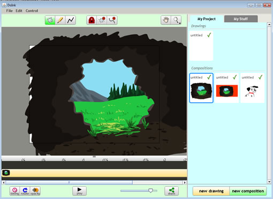Click the zoom slider handle
Viewport: 273px width, 199px height.
tap(150, 190)
